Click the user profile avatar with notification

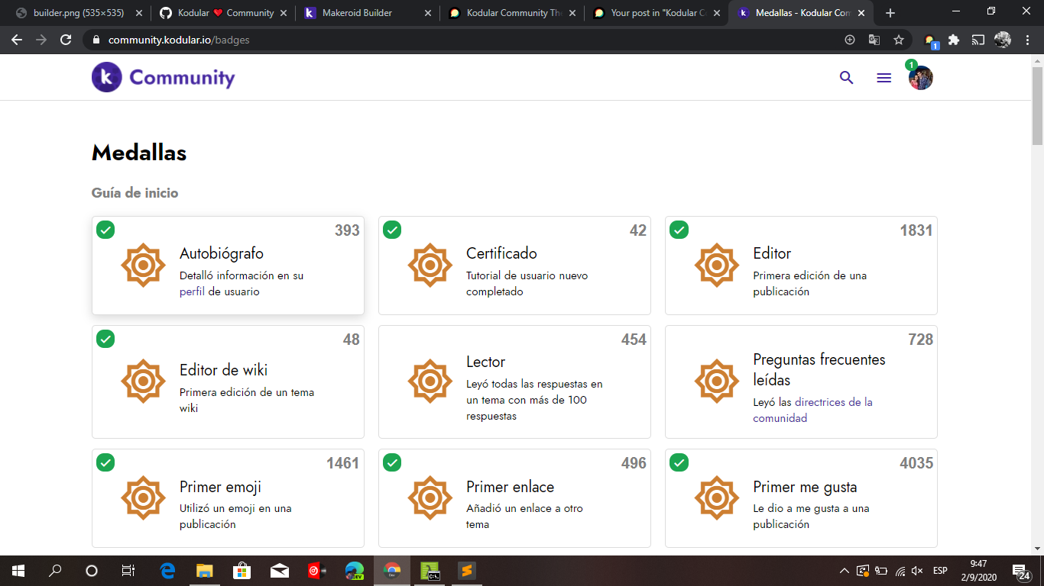coord(920,78)
